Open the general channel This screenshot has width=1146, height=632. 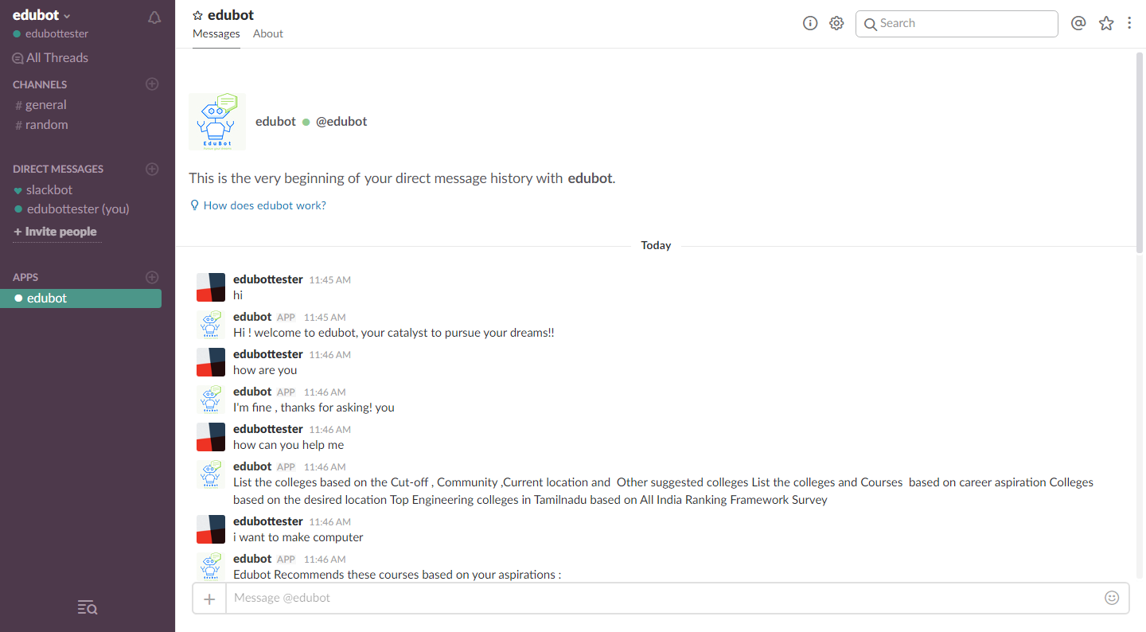(x=45, y=104)
